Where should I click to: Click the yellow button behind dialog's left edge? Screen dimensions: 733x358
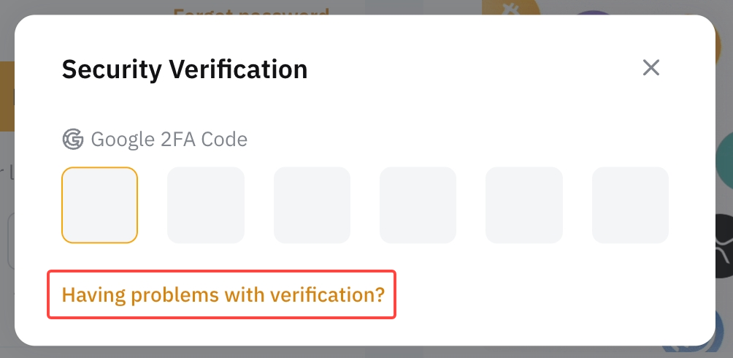click(x=7, y=95)
